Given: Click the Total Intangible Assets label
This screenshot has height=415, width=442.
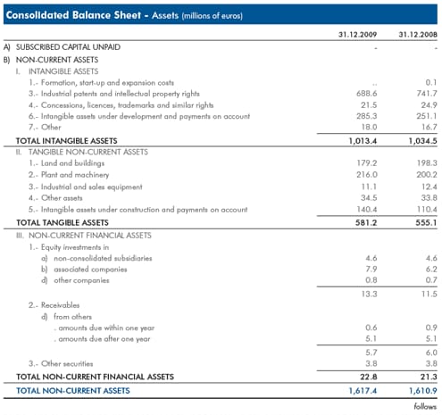Looking at the screenshot, I should [x=67, y=141].
